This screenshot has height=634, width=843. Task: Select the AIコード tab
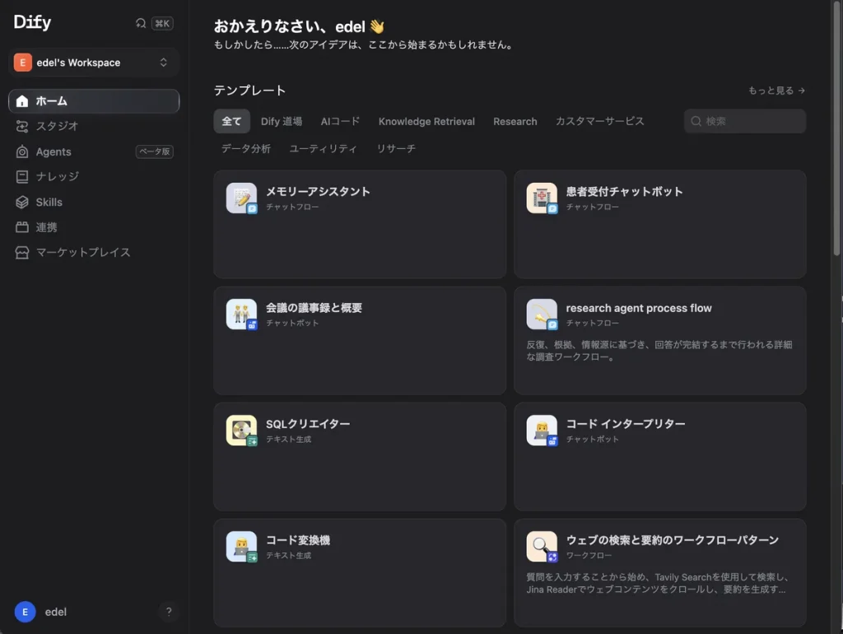click(340, 121)
